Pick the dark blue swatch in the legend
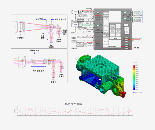 (x=134, y=89)
